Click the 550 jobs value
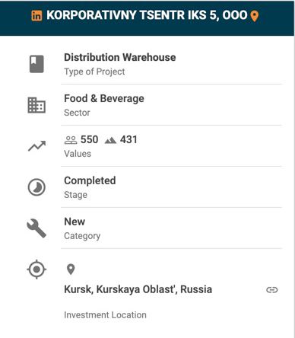Screen dimensions: 295x338 tap(90, 139)
